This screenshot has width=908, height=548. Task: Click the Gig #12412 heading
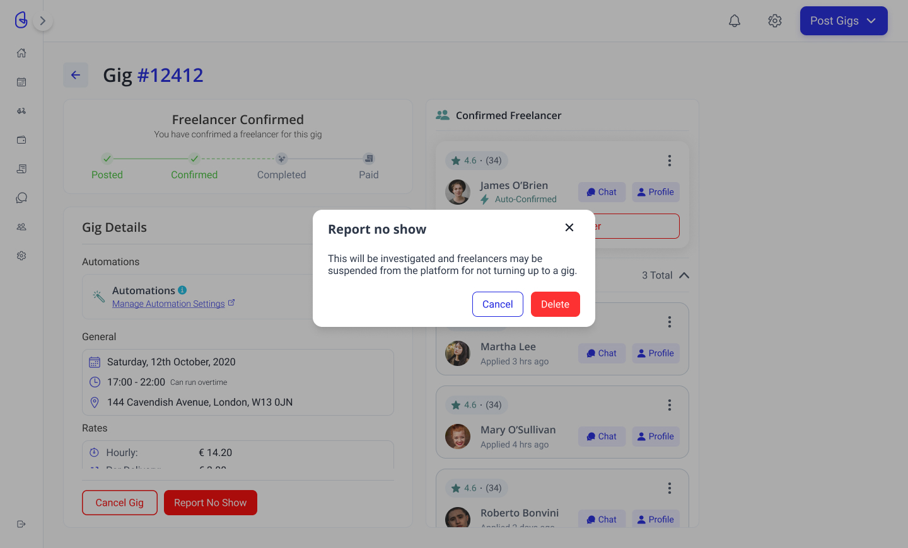[153, 75]
